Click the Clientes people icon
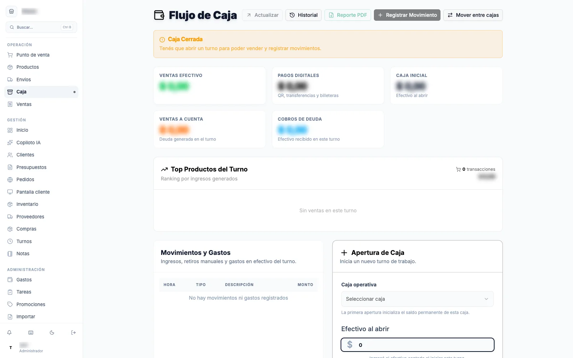573x358 pixels. click(x=10, y=155)
